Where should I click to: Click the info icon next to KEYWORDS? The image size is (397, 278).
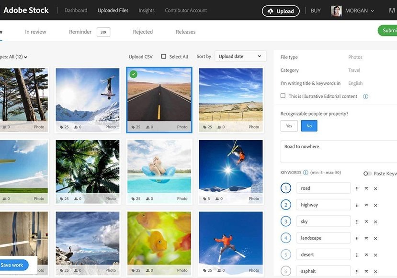306,173
